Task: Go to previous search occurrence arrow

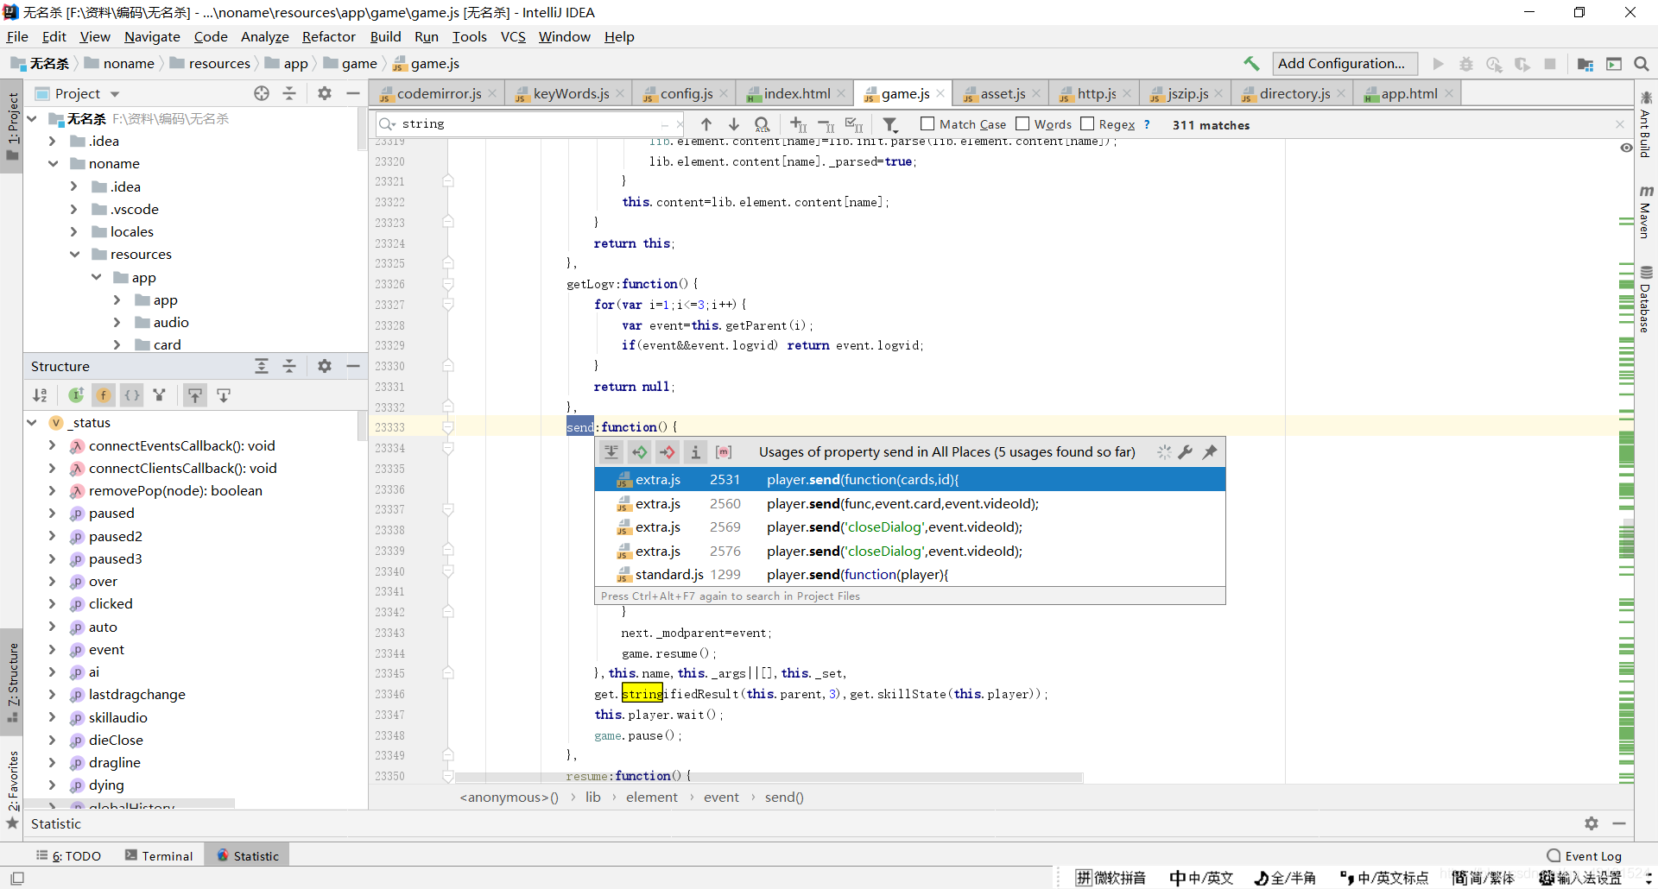Action: click(706, 124)
